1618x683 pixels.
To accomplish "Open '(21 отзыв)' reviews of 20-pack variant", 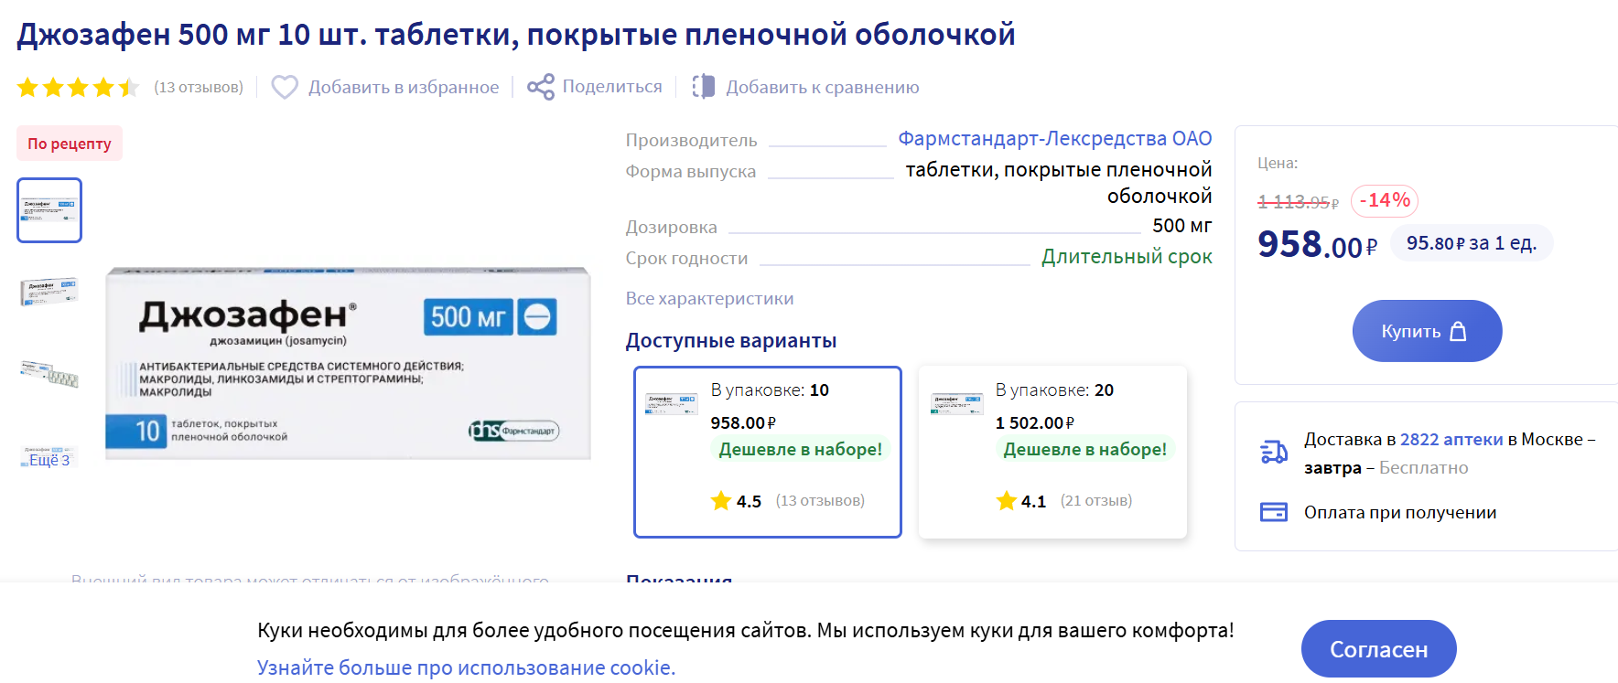I will pos(1096,500).
